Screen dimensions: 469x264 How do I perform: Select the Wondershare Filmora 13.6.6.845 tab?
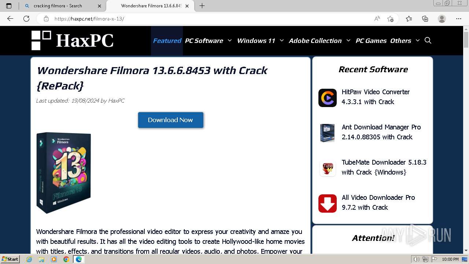point(151,6)
